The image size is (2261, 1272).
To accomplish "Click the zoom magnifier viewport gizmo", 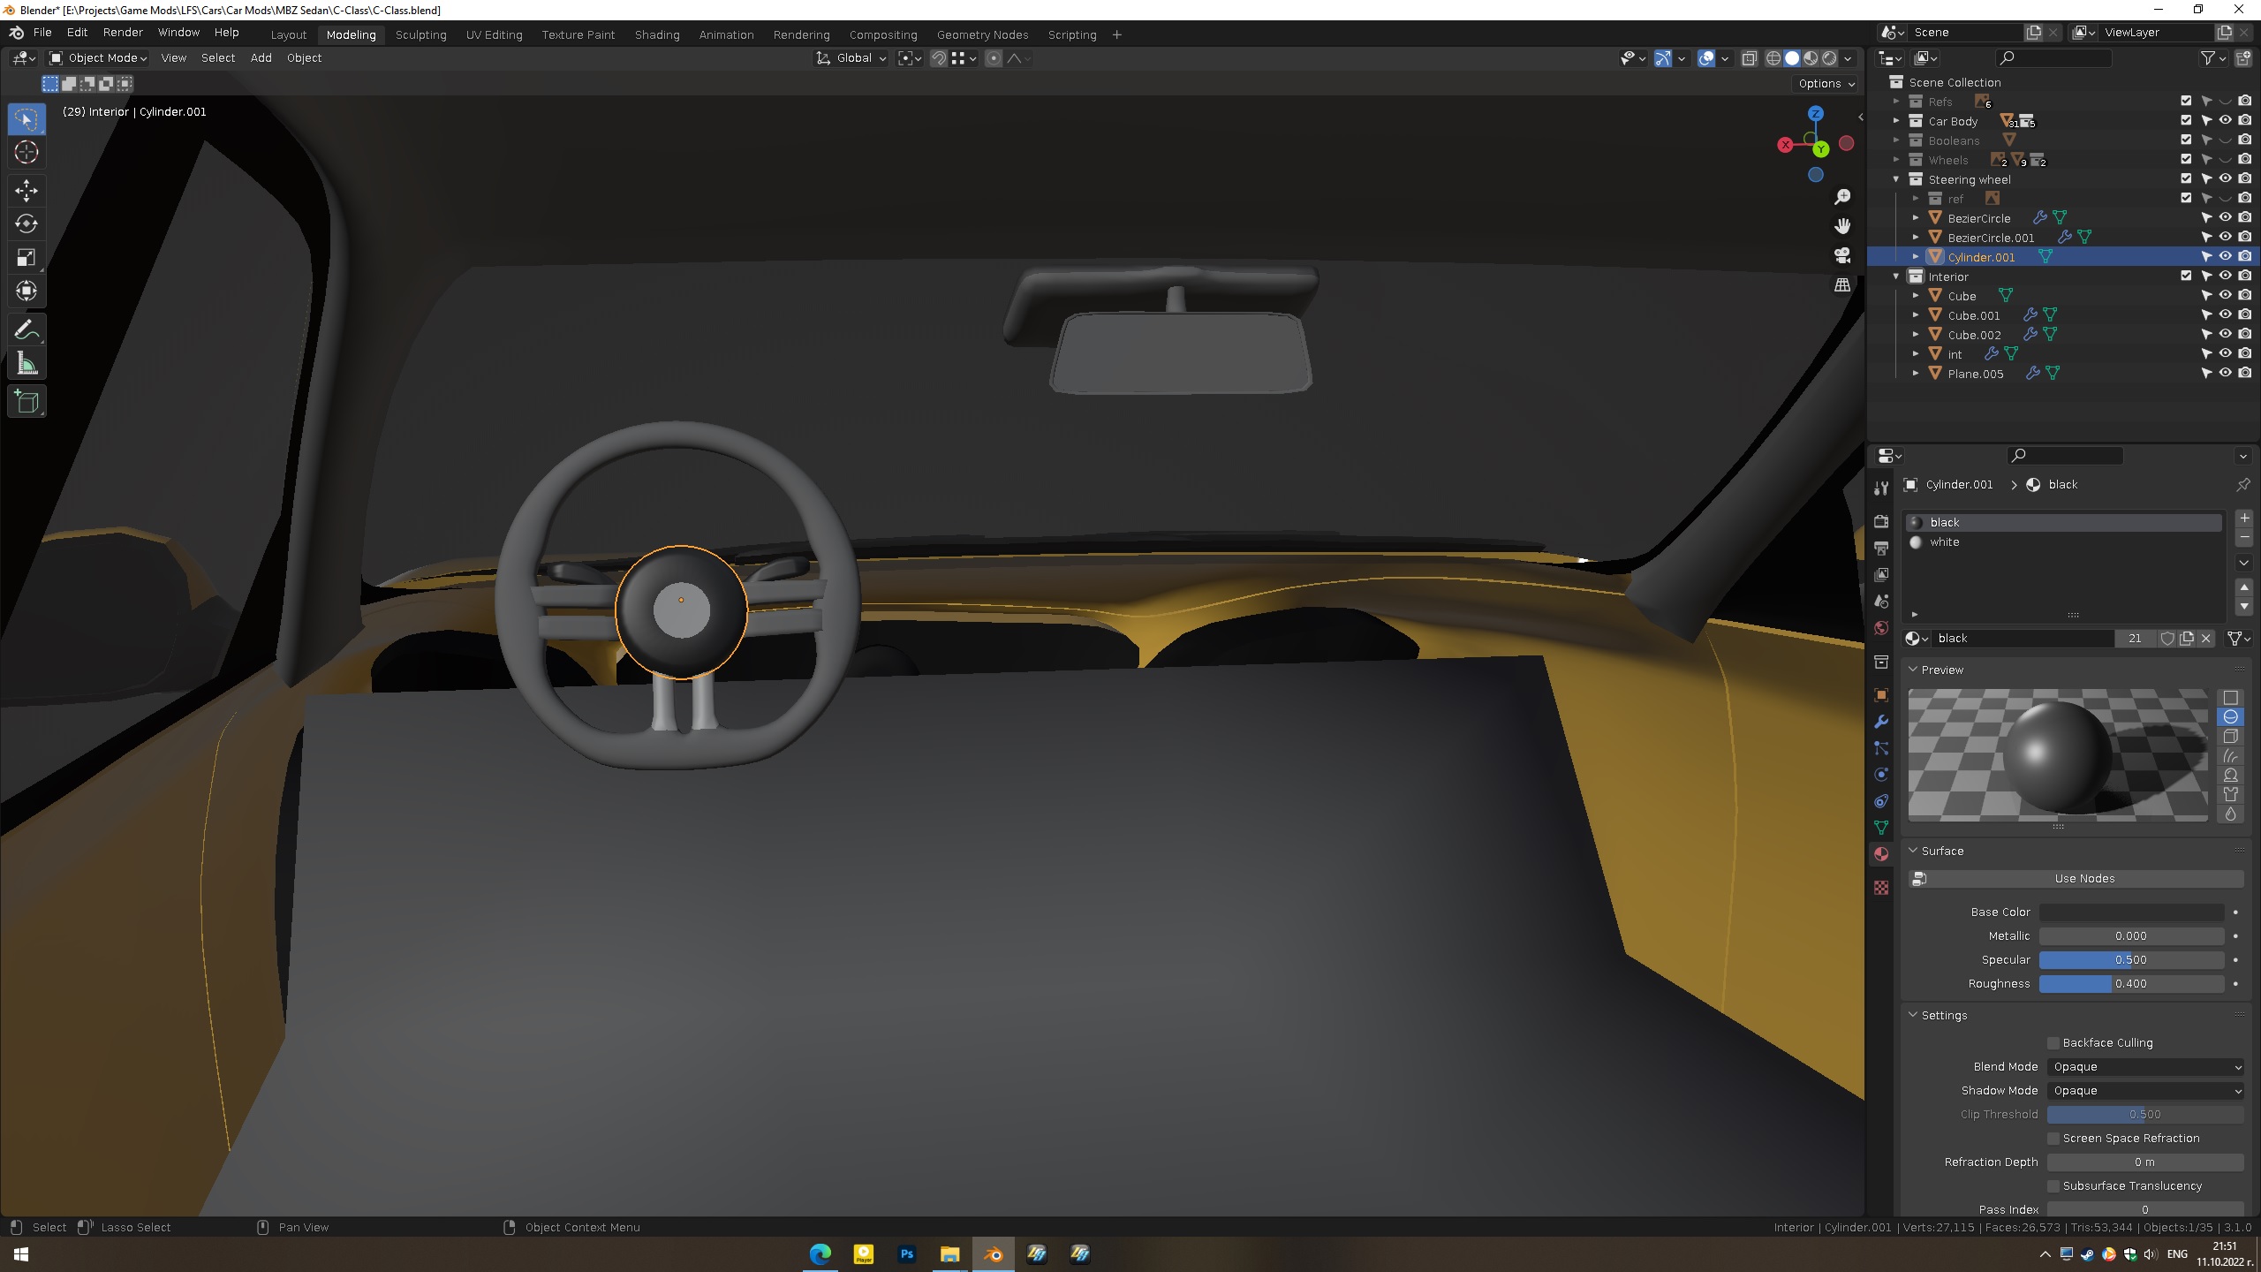I will tap(1842, 196).
